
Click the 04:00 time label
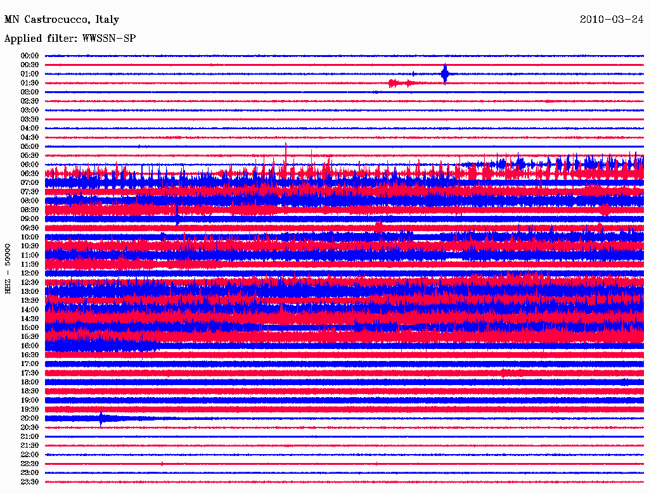click(x=30, y=129)
